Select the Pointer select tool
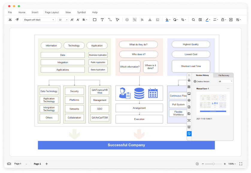The image size is (251, 173). pyautogui.click(x=117, y=20)
